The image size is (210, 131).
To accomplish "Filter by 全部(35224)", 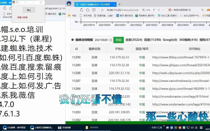I will (x=134, y=40).
